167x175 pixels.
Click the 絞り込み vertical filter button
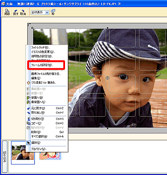[x=5, y=157]
